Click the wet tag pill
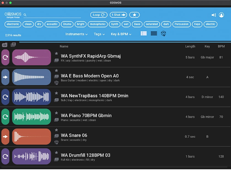Image resolution: width=231 pixels, height=170 pixels. [x=126, y=24]
